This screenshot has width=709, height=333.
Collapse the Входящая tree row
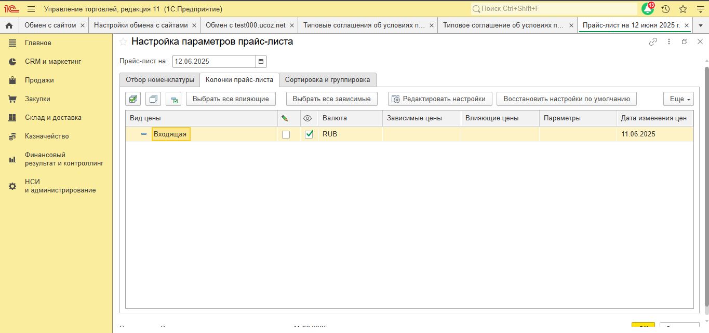click(x=144, y=134)
